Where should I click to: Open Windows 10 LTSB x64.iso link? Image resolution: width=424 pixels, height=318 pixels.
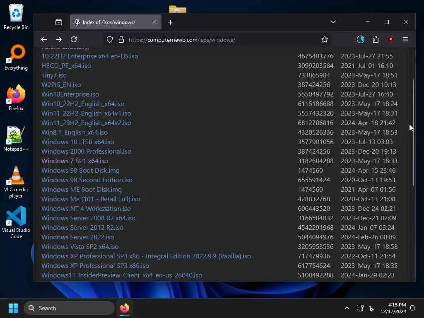(x=77, y=142)
